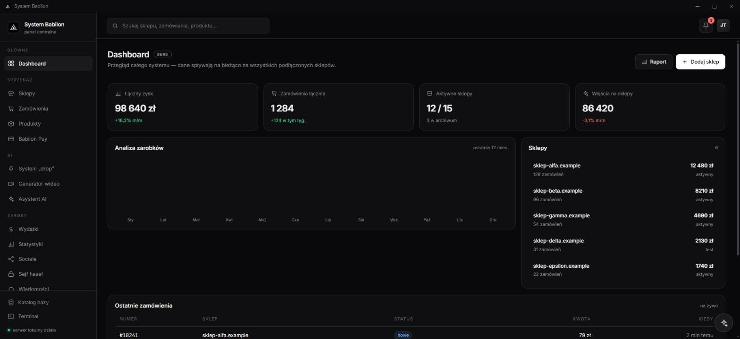Click the magnifier icon in search bar
The image size is (740, 339).
tap(115, 26)
